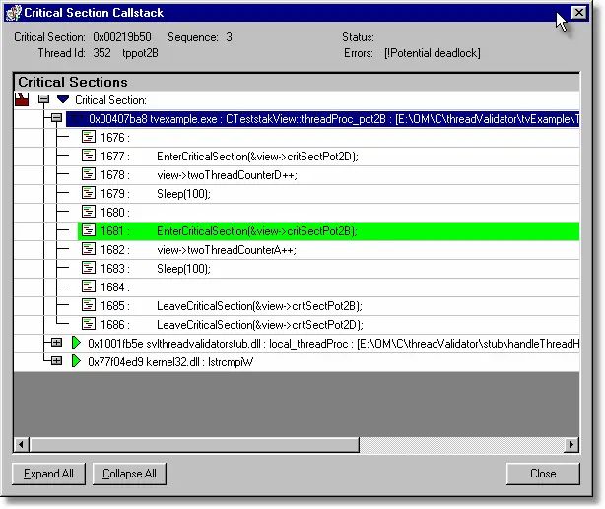Click green arrow icon for kernel32.dll

coord(77,361)
